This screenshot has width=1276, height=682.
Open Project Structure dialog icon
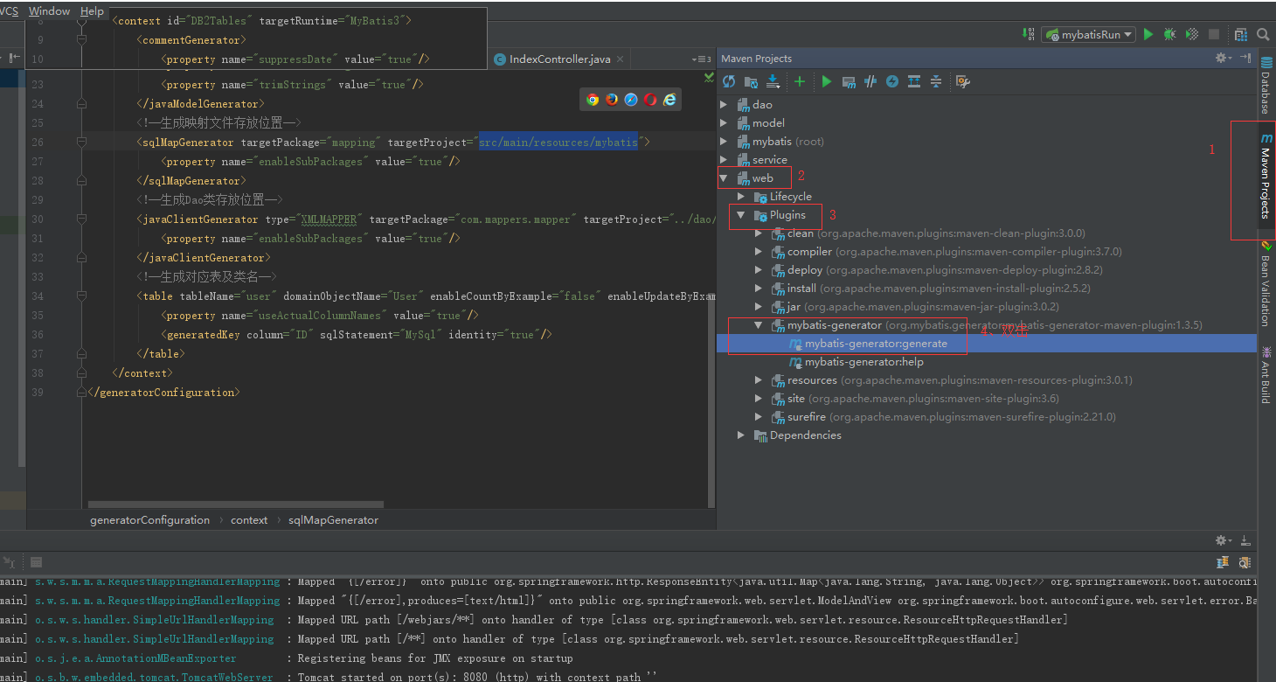point(1241,34)
